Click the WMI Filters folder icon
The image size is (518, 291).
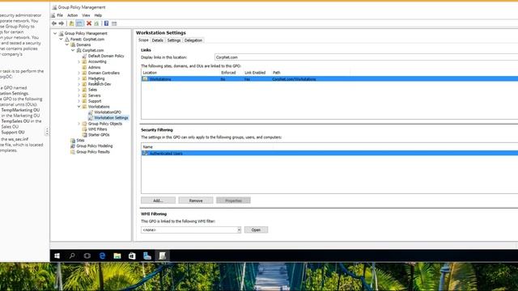click(84, 129)
